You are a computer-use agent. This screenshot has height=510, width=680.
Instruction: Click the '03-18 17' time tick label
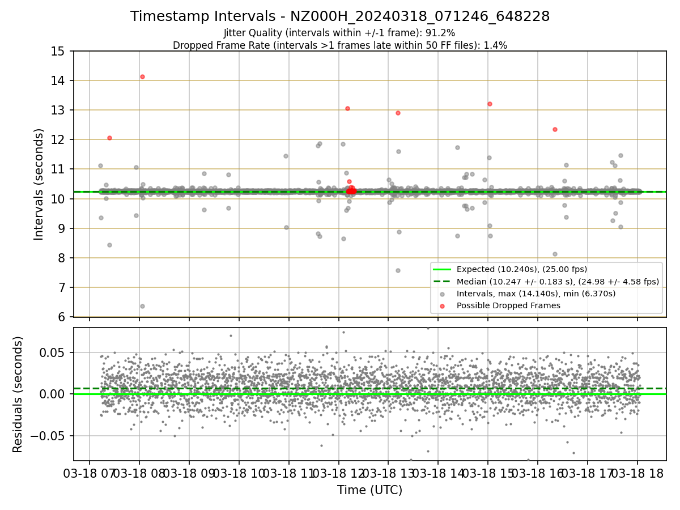click(x=588, y=473)
